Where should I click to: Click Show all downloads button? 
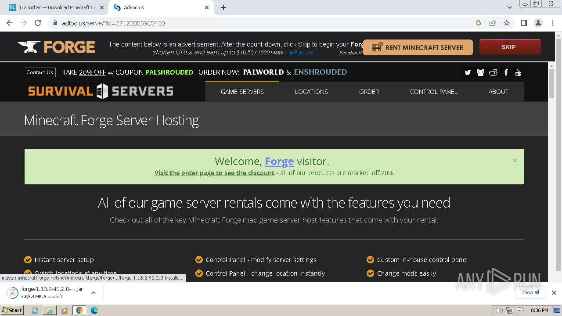pyautogui.click(x=530, y=292)
